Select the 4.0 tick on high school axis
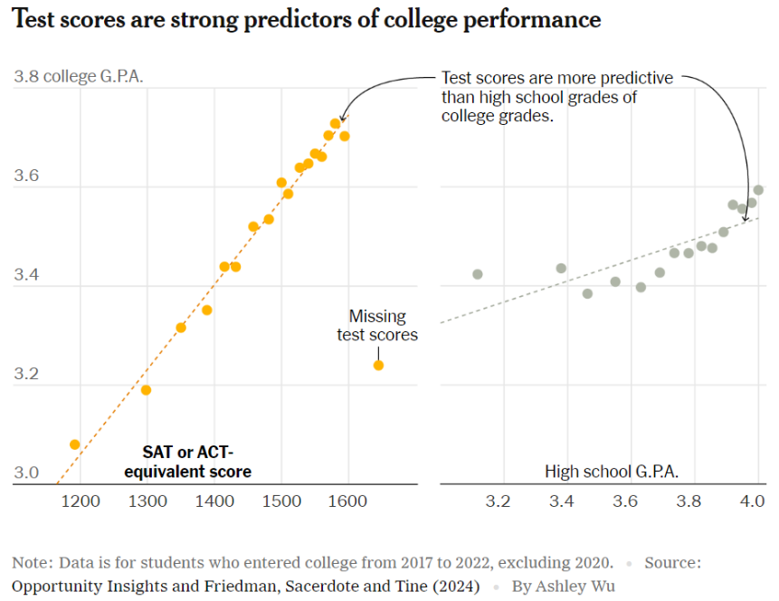Viewport: 779px width, 601px height. coord(752,501)
